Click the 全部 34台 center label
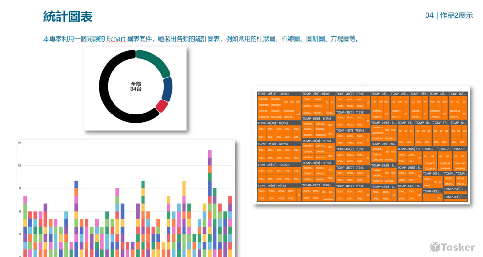The image size is (483, 257). click(x=135, y=86)
